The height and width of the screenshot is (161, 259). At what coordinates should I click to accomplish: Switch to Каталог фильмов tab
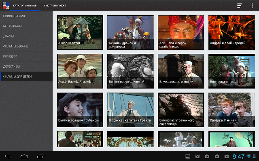click(25, 6)
